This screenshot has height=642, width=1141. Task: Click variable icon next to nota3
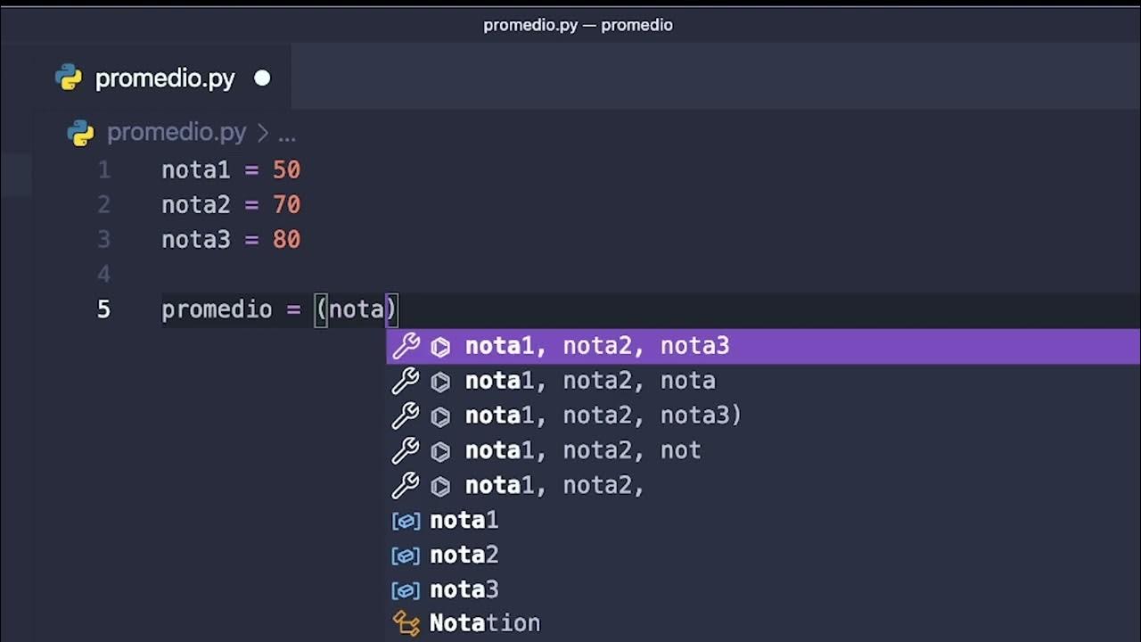(x=406, y=590)
